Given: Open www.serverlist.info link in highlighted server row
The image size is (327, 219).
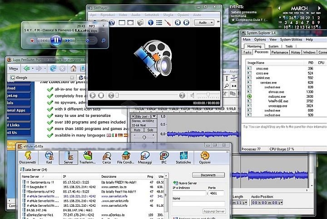Looking at the screenshot, I should 114,196.
